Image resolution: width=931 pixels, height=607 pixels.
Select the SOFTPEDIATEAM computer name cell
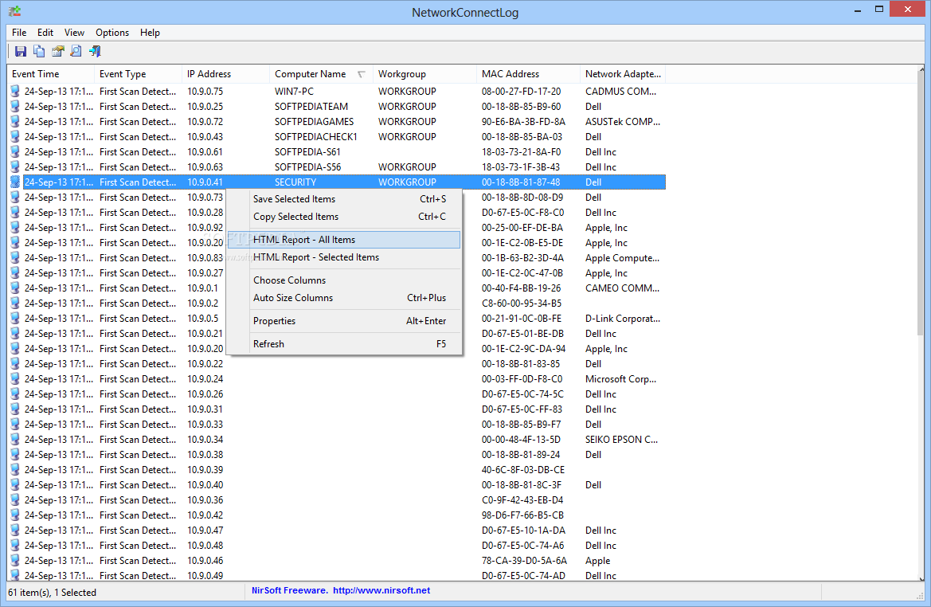pyautogui.click(x=311, y=106)
